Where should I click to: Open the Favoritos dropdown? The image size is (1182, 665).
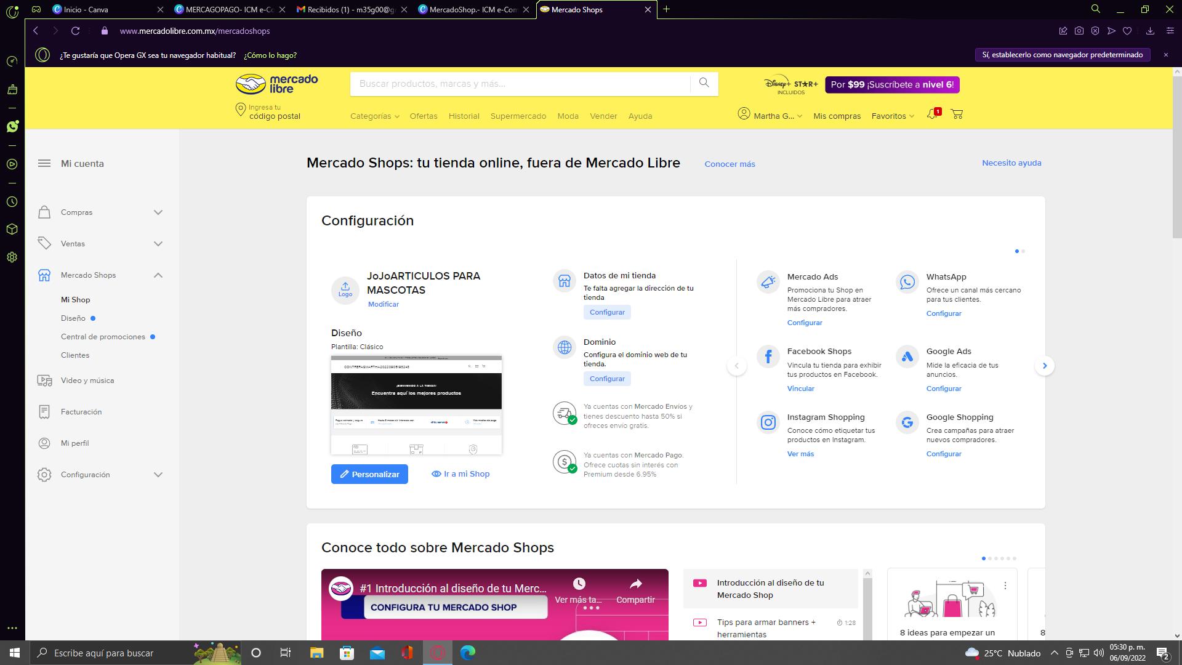[x=892, y=116]
